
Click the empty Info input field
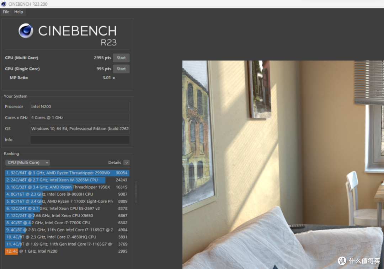pyautogui.click(x=80, y=140)
